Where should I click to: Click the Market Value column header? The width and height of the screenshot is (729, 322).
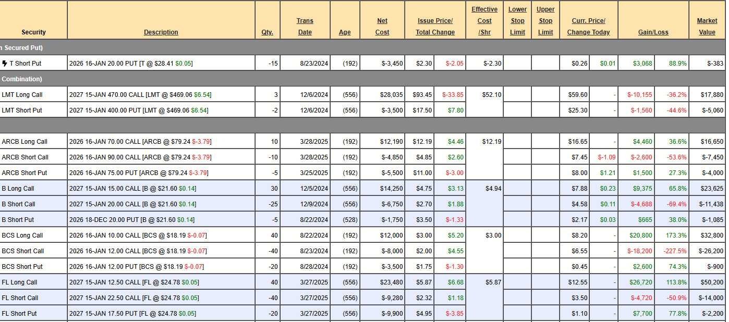707,27
